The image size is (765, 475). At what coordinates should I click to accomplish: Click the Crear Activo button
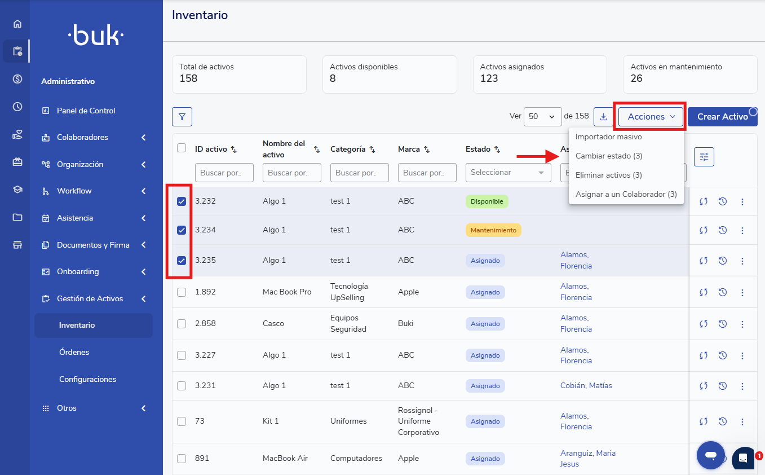722,117
